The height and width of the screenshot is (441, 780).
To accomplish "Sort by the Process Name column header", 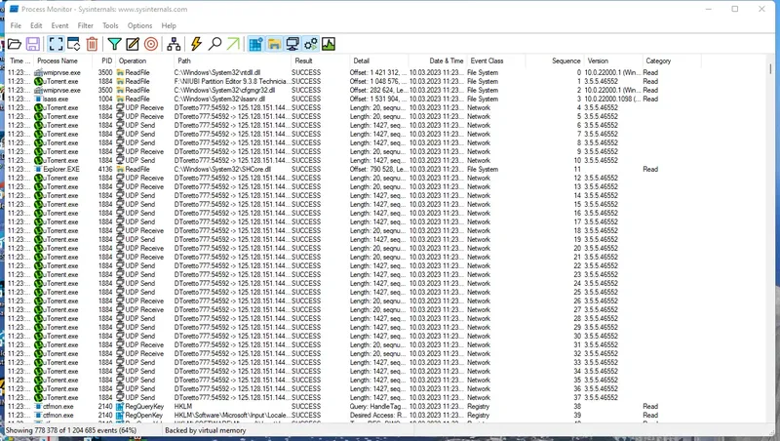I will pyautogui.click(x=62, y=60).
